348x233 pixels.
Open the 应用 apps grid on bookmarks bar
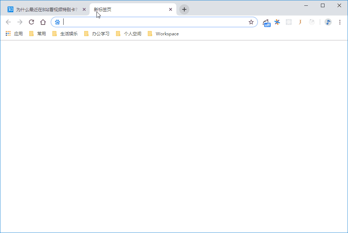click(8, 33)
